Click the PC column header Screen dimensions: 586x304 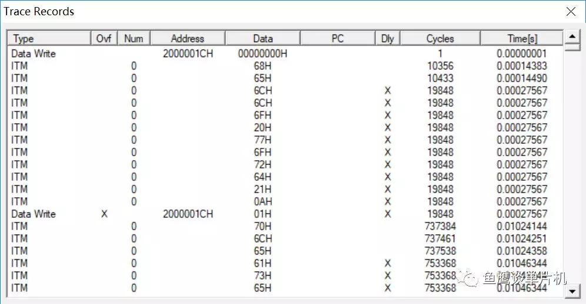click(338, 38)
